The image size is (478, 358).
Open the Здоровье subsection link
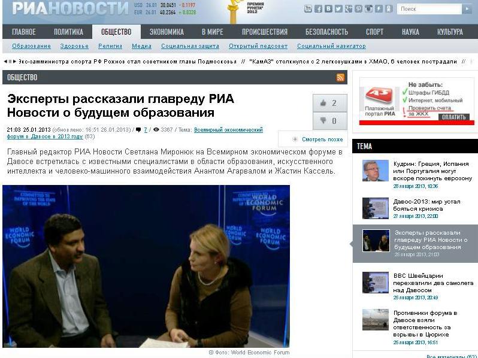74,46
